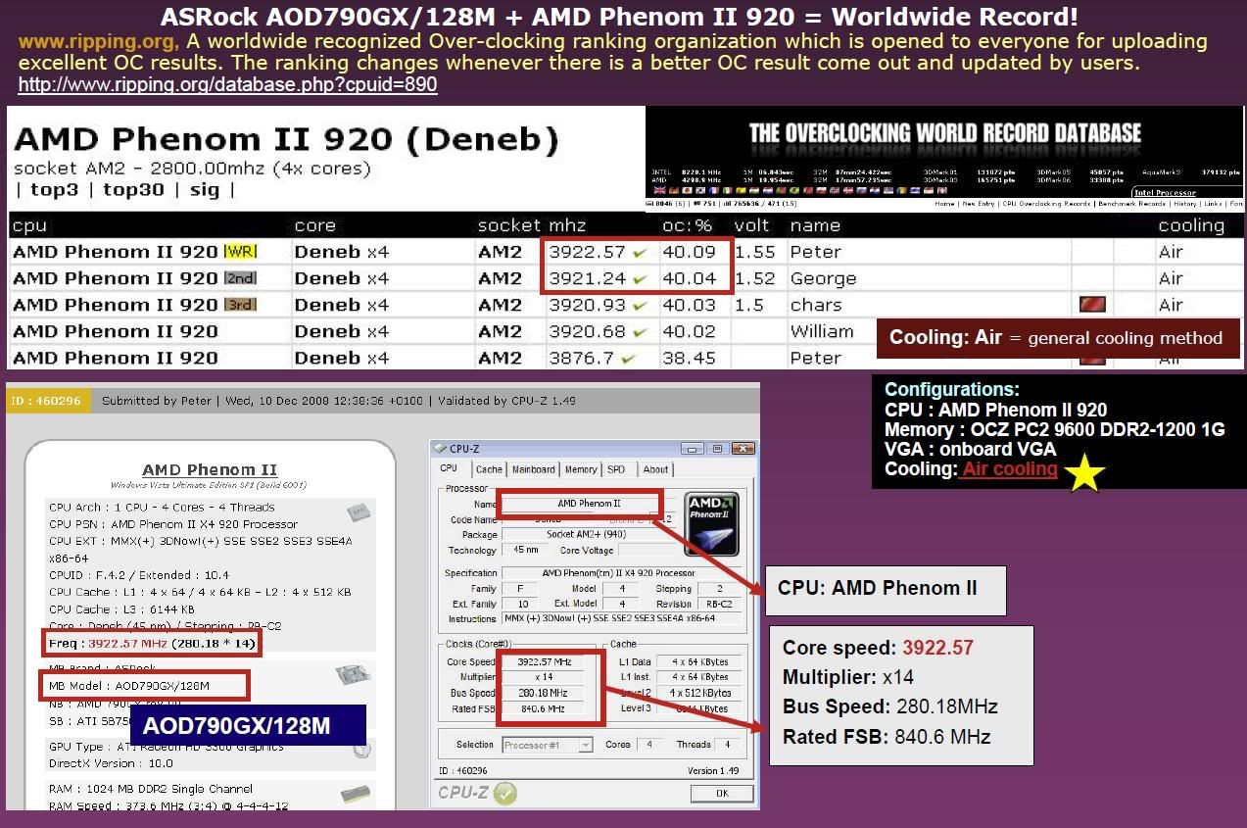Click New Entry in the ripping.org navigation

click(978, 204)
